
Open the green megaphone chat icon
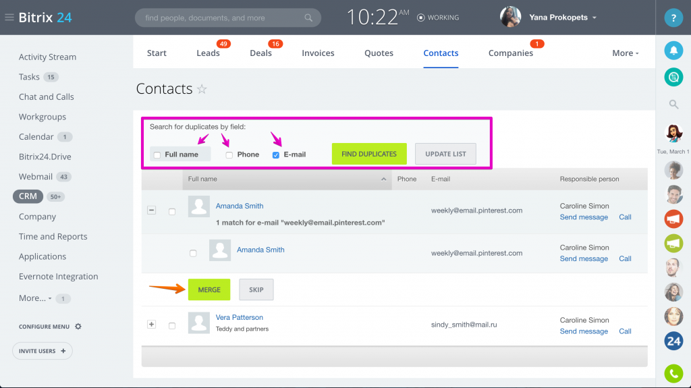click(x=673, y=243)
